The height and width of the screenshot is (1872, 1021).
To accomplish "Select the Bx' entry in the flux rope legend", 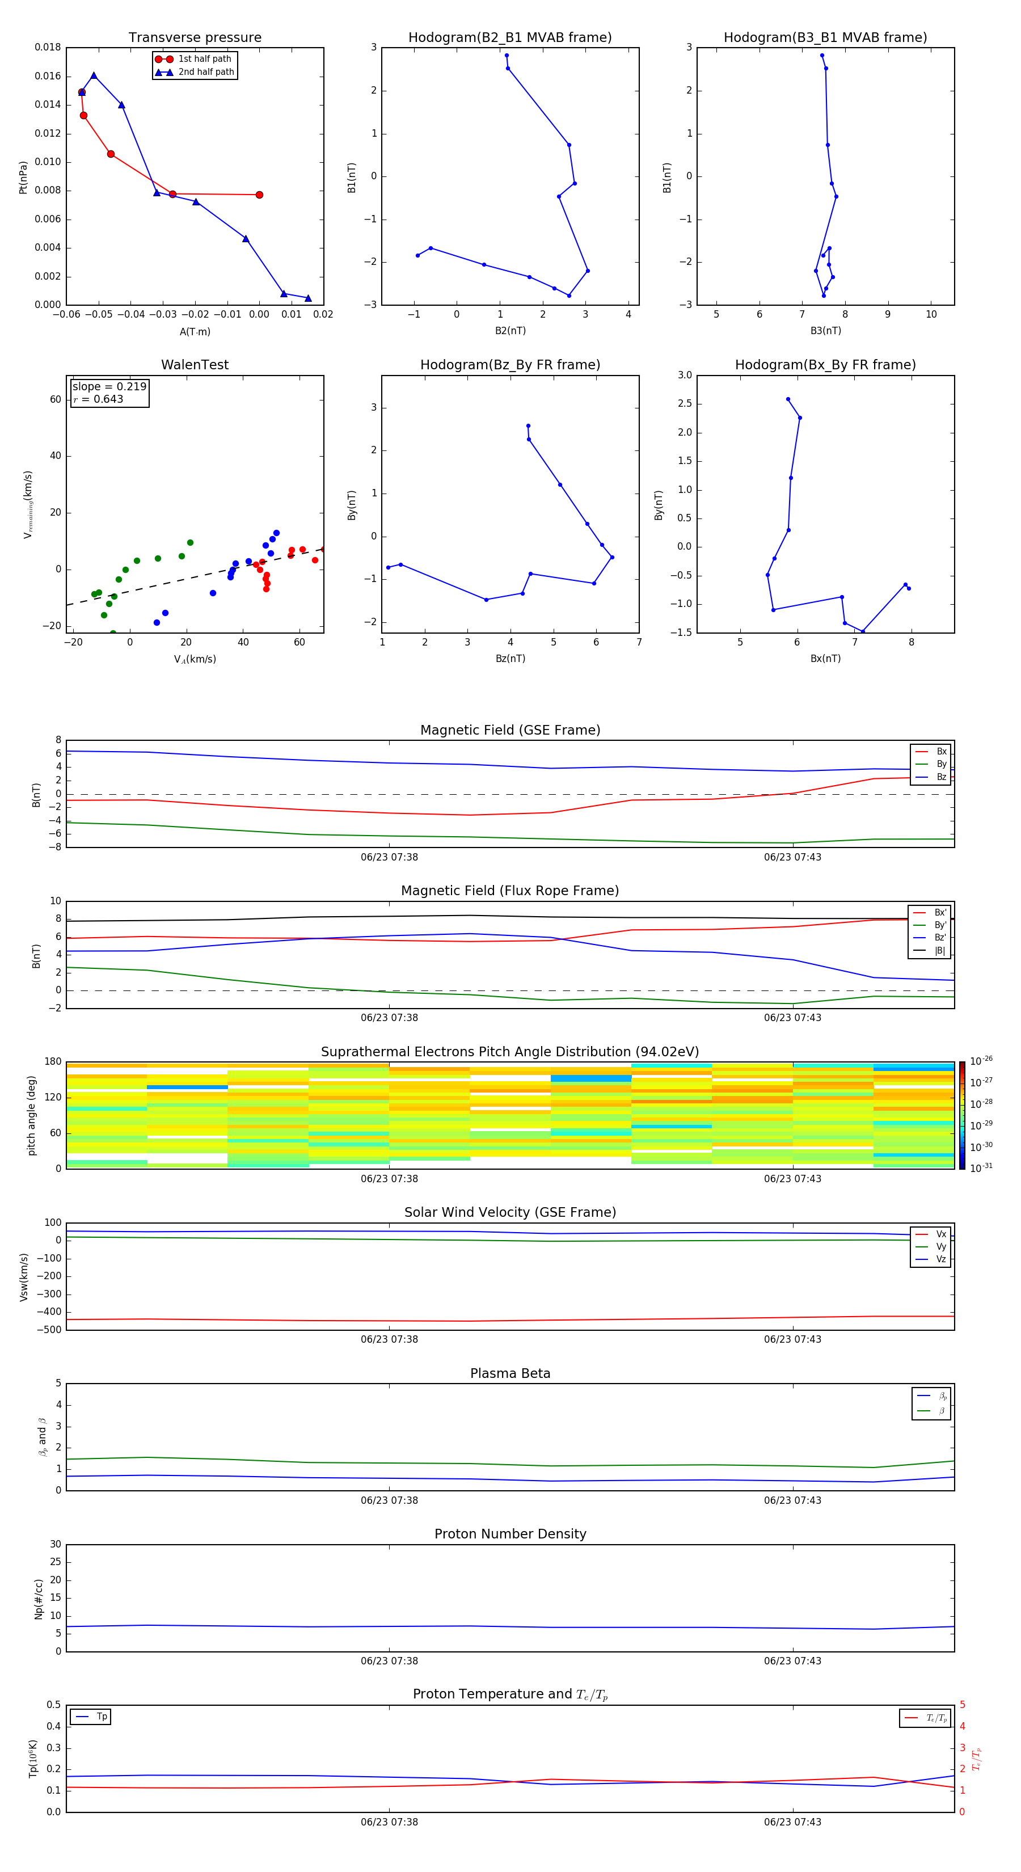I will tap(930, 913).
